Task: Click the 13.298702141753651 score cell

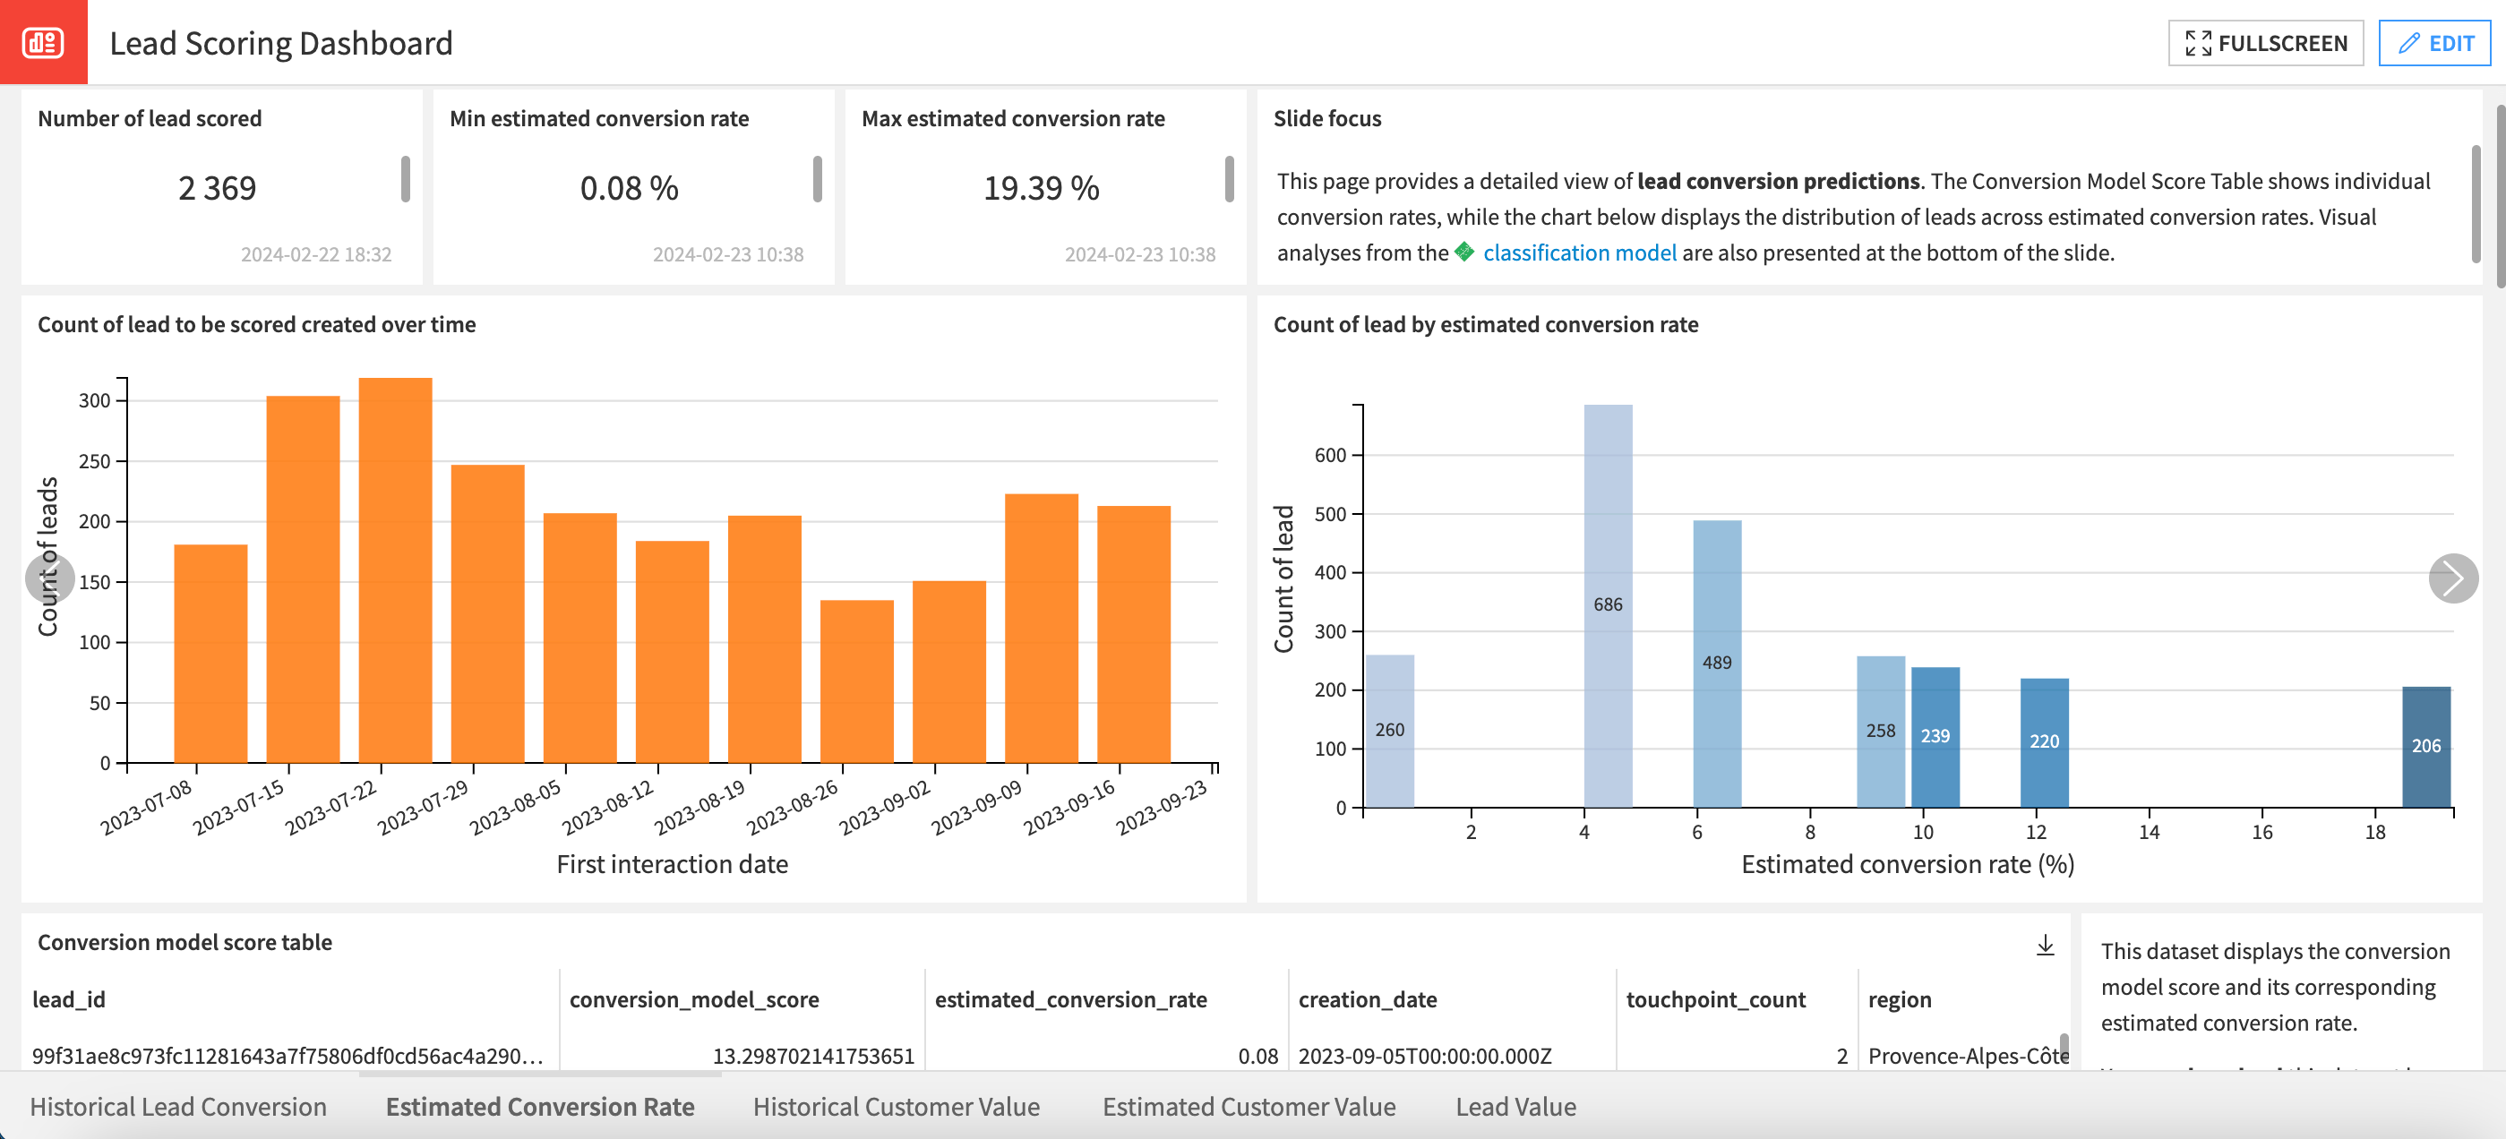Action: [813, 1056]
